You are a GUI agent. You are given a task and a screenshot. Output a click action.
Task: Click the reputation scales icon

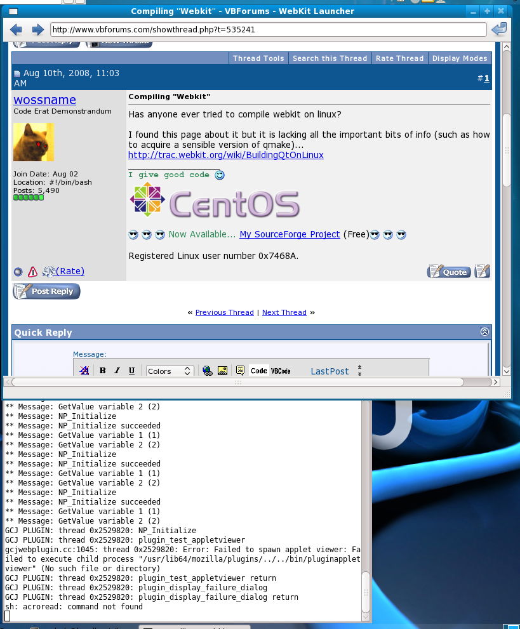click(x=49, y=272)
